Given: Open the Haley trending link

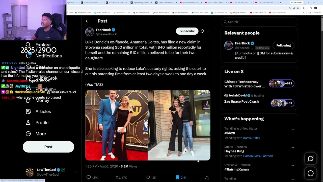Looking at the screenshot, I should [256, 138].
